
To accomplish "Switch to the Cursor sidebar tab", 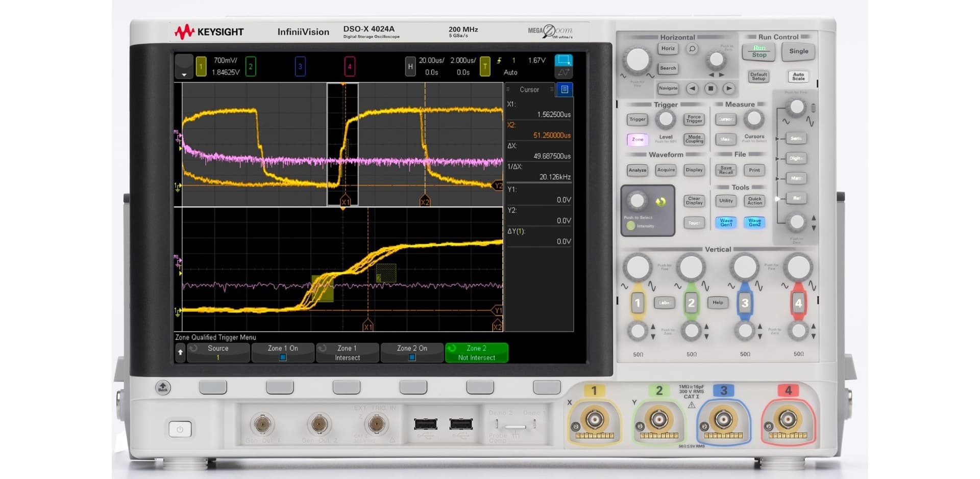I will click(x=530, y=89).
